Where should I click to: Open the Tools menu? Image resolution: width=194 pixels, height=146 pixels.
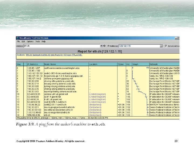[x=38, y=41]
